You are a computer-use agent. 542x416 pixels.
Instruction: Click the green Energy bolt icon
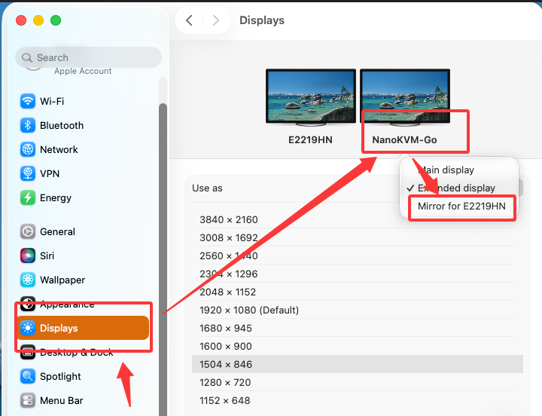[x=28, y=197]
